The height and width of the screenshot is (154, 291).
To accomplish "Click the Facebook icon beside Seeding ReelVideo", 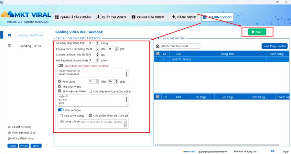I will coord(9,35).
